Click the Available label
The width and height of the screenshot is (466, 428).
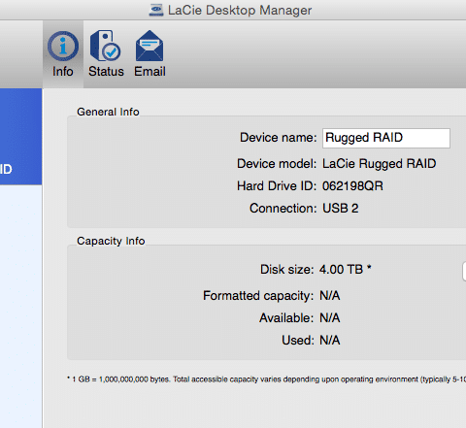286,318
